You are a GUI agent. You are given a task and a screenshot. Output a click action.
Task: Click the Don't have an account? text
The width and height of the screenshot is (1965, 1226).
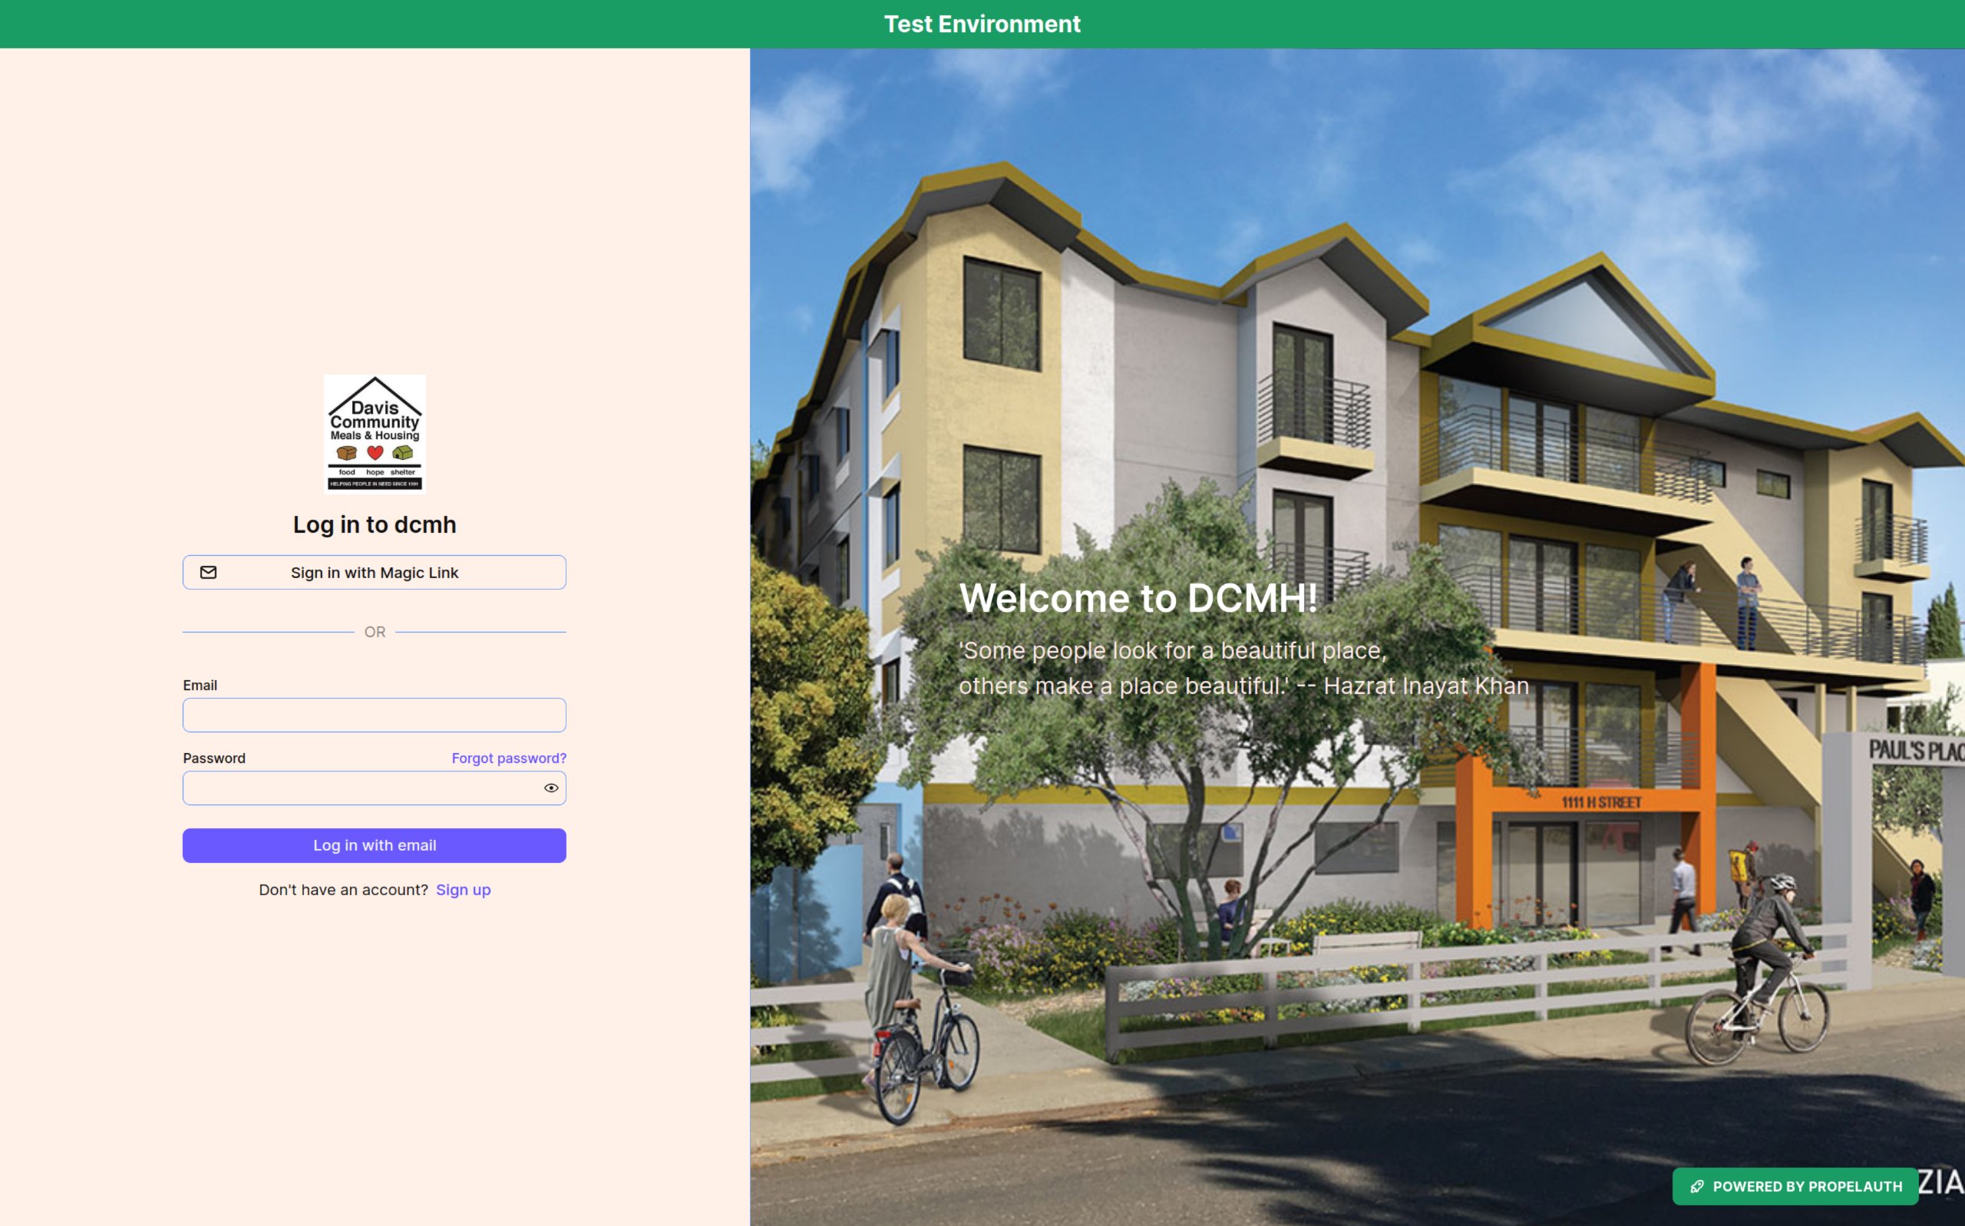343,890
